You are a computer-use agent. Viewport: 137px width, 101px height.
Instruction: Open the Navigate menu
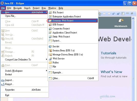click(x=17, y=8)
